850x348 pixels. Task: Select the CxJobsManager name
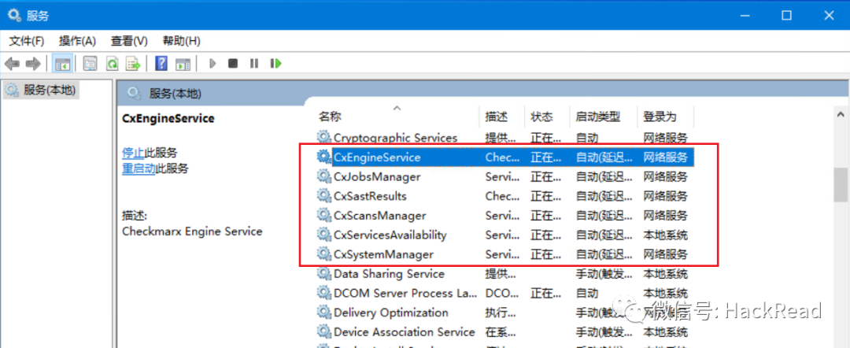377,176
